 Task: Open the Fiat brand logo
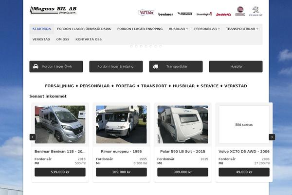point(240,11)
